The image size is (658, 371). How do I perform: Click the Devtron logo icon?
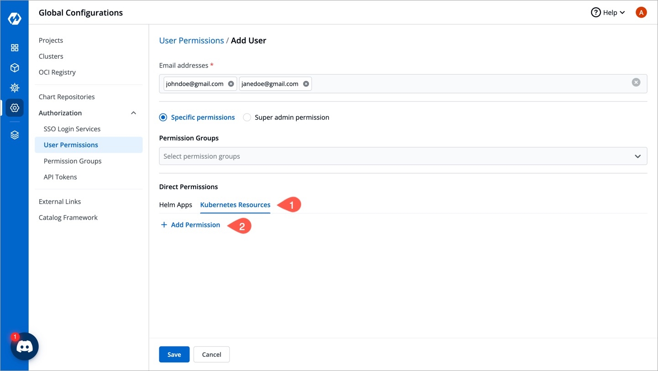(15, 19)
